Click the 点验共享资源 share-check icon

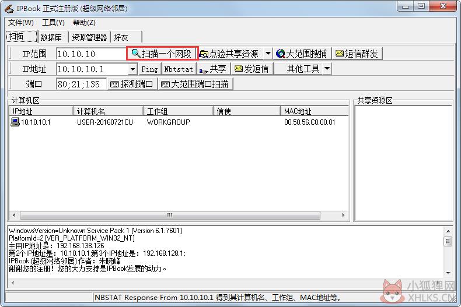204,54
